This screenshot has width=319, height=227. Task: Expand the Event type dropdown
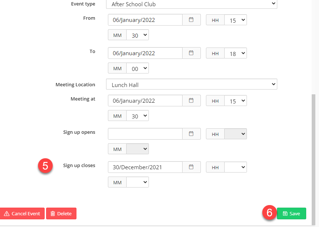[x=191, y=4]
